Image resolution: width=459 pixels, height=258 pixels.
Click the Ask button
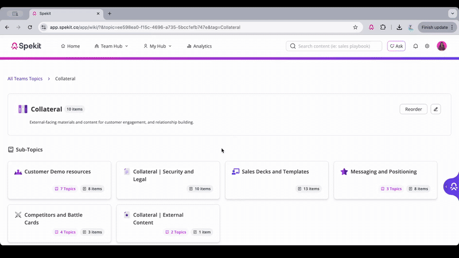click(396, 46)
